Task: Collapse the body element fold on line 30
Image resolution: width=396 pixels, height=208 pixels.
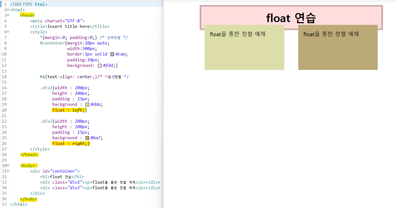Action: 8,165
